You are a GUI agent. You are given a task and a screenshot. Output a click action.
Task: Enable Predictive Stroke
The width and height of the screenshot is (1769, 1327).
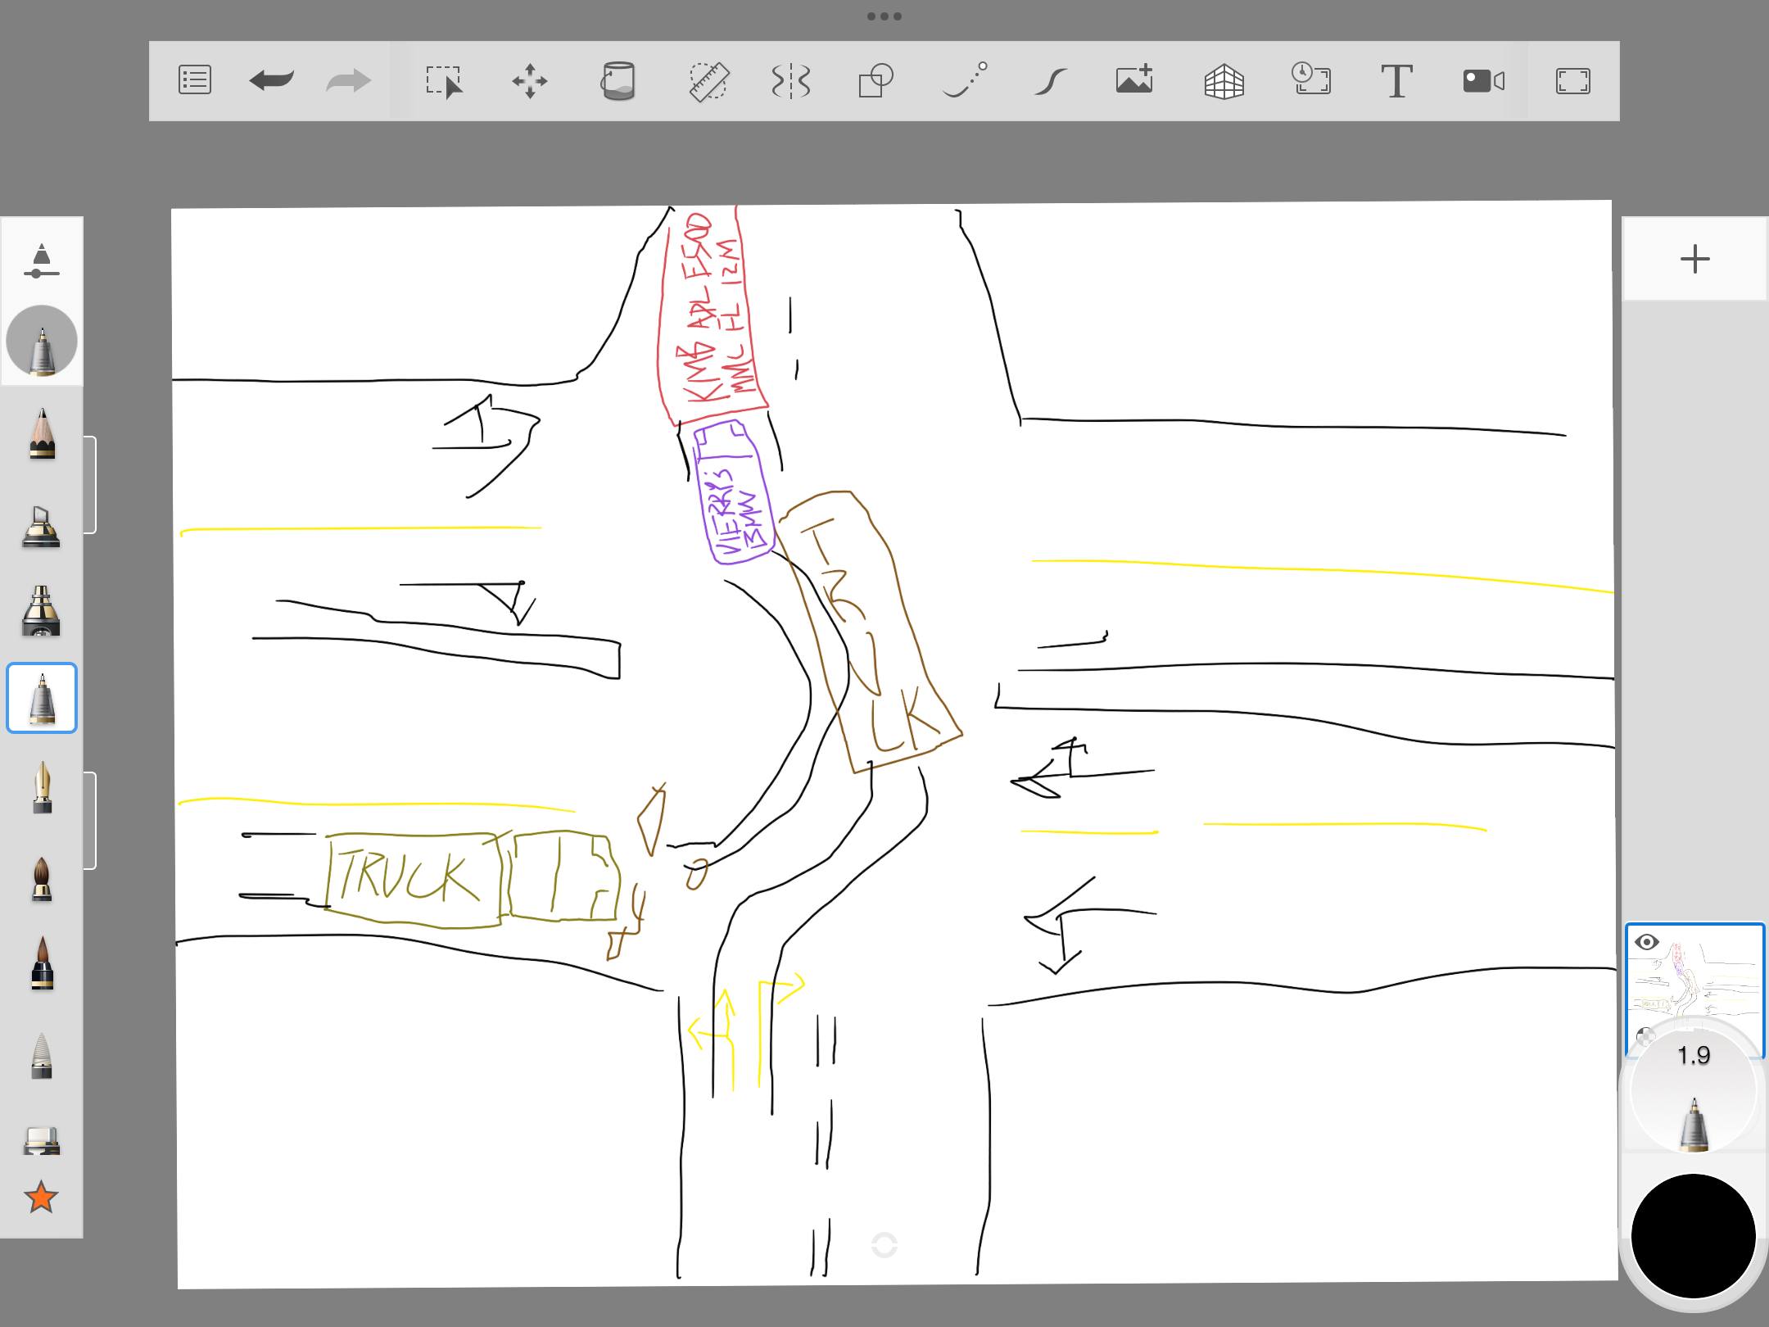965,81
